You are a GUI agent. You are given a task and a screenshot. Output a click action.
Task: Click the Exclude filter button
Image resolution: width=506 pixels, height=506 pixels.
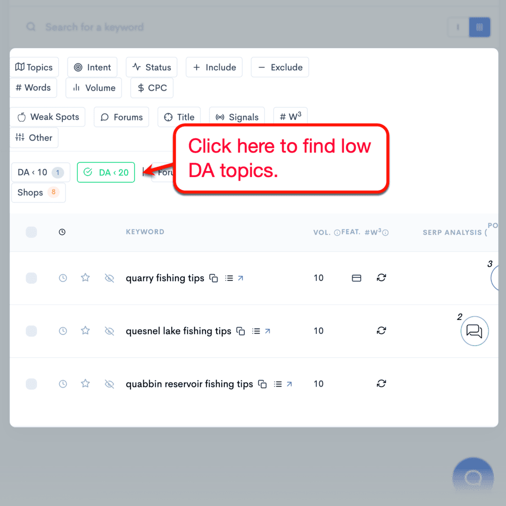(x=280, y=67)
